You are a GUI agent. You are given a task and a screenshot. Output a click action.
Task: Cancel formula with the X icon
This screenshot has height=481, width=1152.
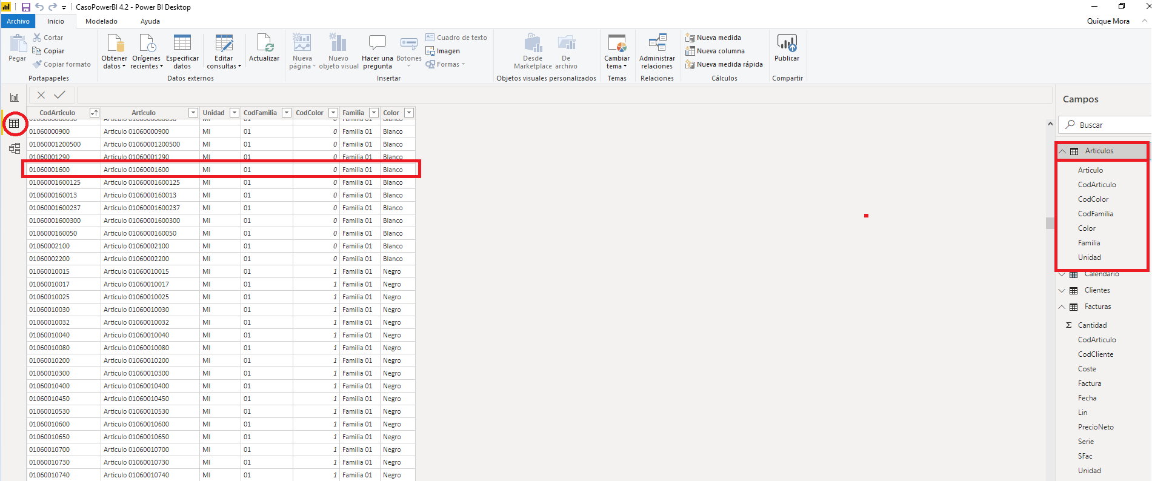point(41,95)
